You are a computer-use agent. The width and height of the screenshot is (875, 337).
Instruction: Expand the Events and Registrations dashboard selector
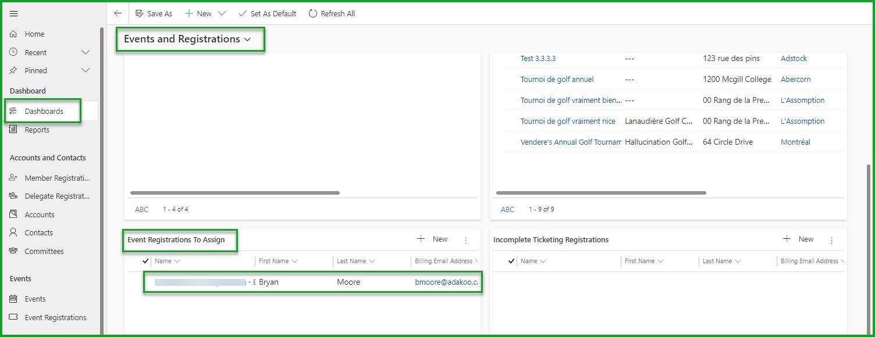[247, 40]
